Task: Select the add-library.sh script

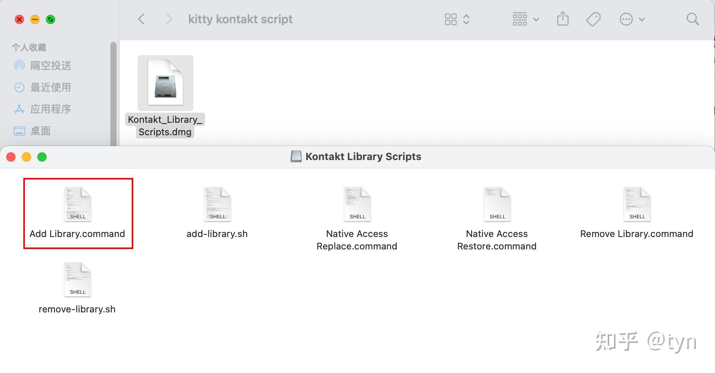Action: coord(217,204)
